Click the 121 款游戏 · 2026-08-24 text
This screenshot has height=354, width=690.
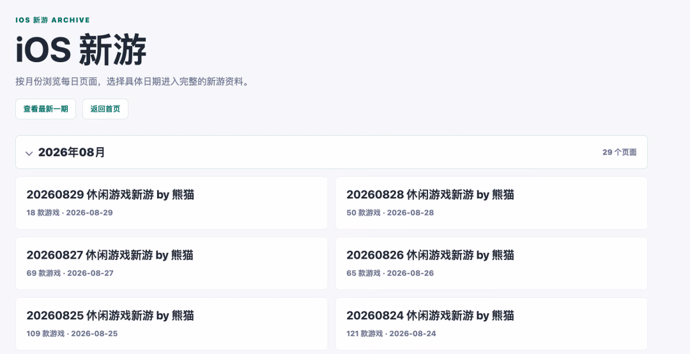391,334
